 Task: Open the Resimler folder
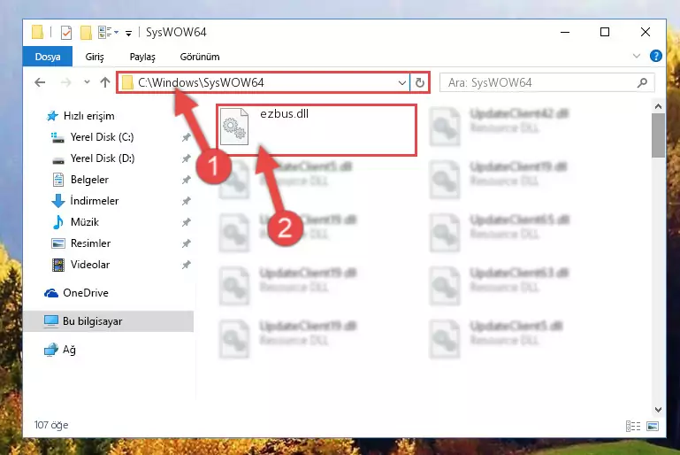(90, 243)
